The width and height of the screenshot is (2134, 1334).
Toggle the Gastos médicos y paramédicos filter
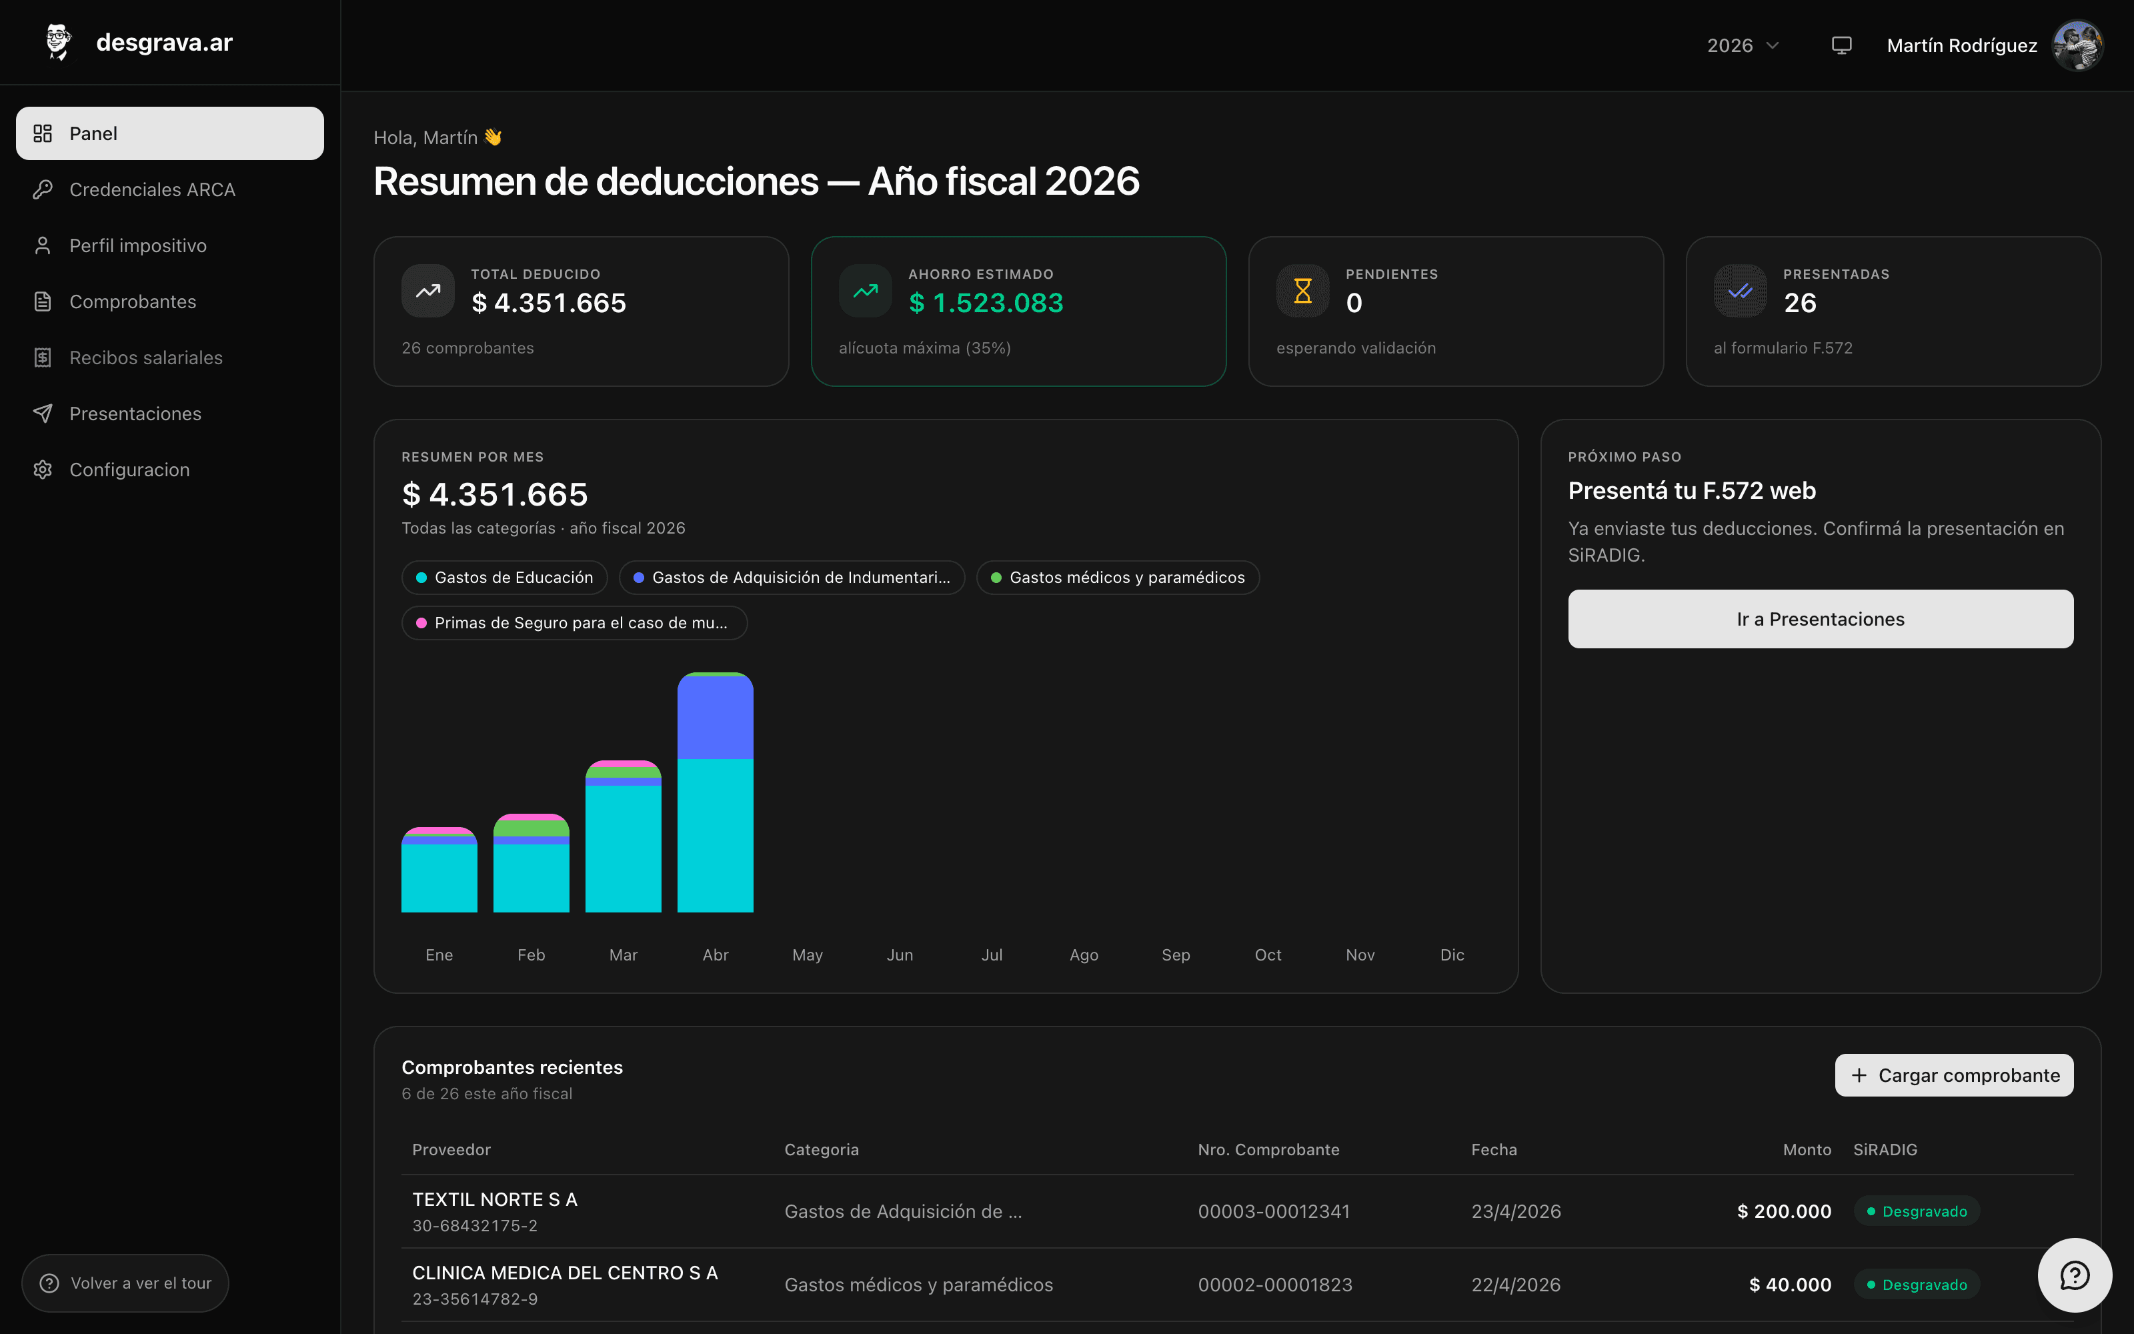1118,578
